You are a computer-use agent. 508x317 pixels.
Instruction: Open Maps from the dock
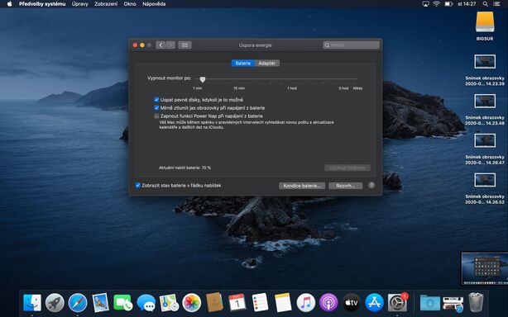click(x=169, y=303)
